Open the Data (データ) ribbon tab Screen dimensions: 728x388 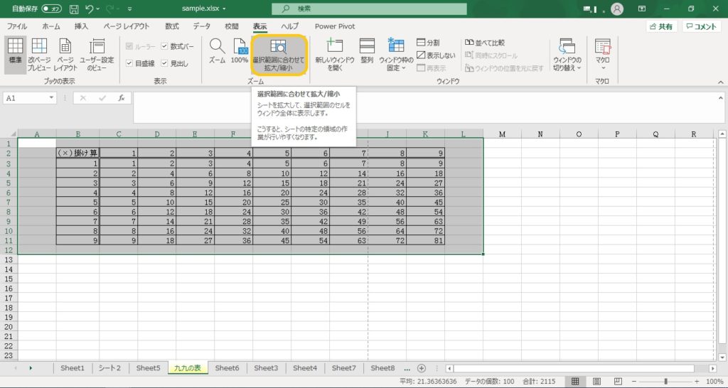(202, 26)
